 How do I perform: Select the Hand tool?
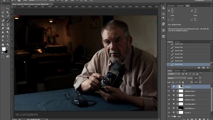coord(3,45)
